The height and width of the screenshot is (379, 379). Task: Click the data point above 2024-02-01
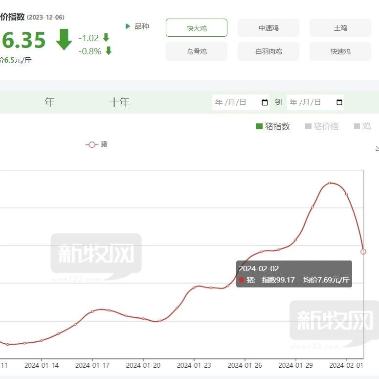pos(346,194)
